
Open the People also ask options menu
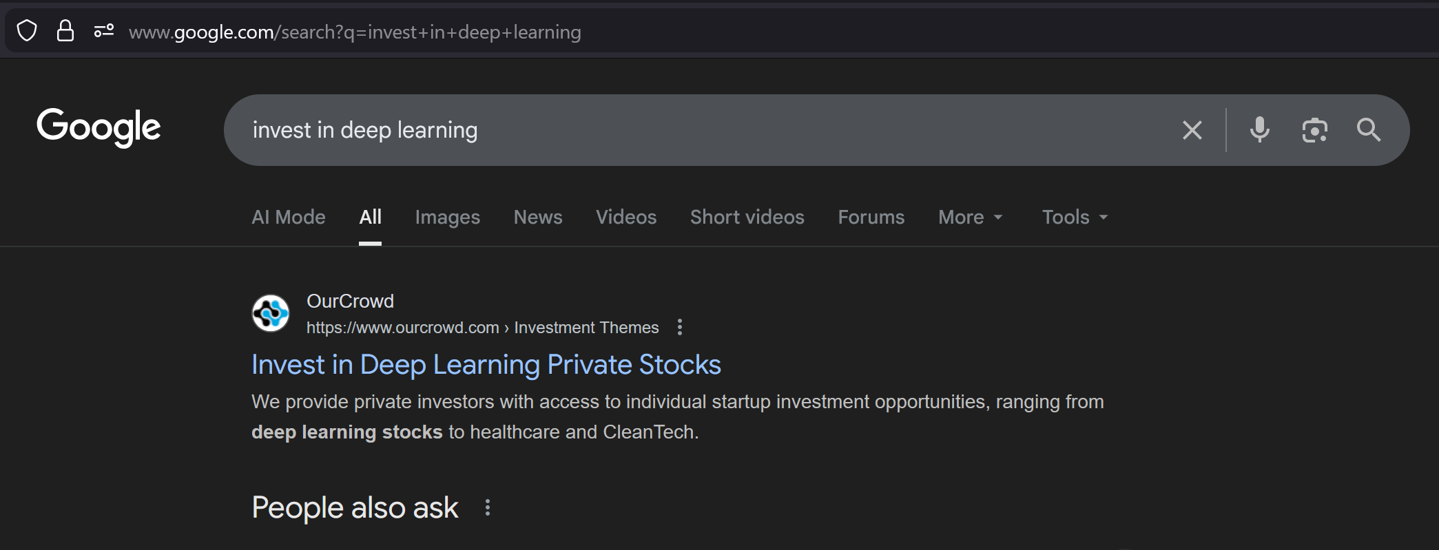point(488,507)
